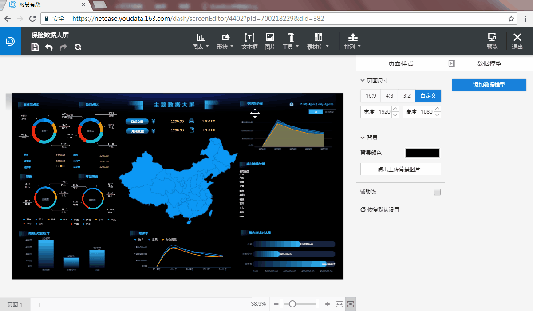
Task: Zoom out with the minus button
Action: click(276, 304)
